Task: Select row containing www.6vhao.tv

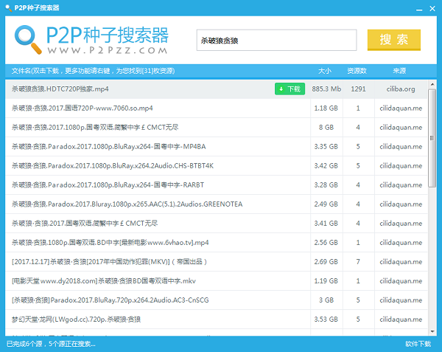Action: pos(216,243)
